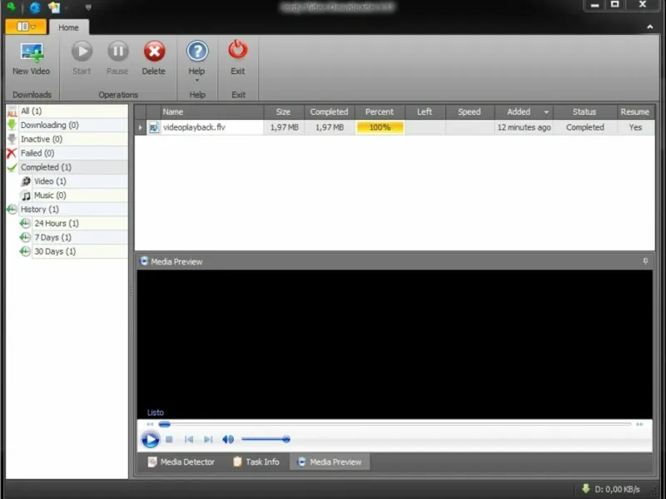Mute the preview with speaker icon

tap(228, 440)
